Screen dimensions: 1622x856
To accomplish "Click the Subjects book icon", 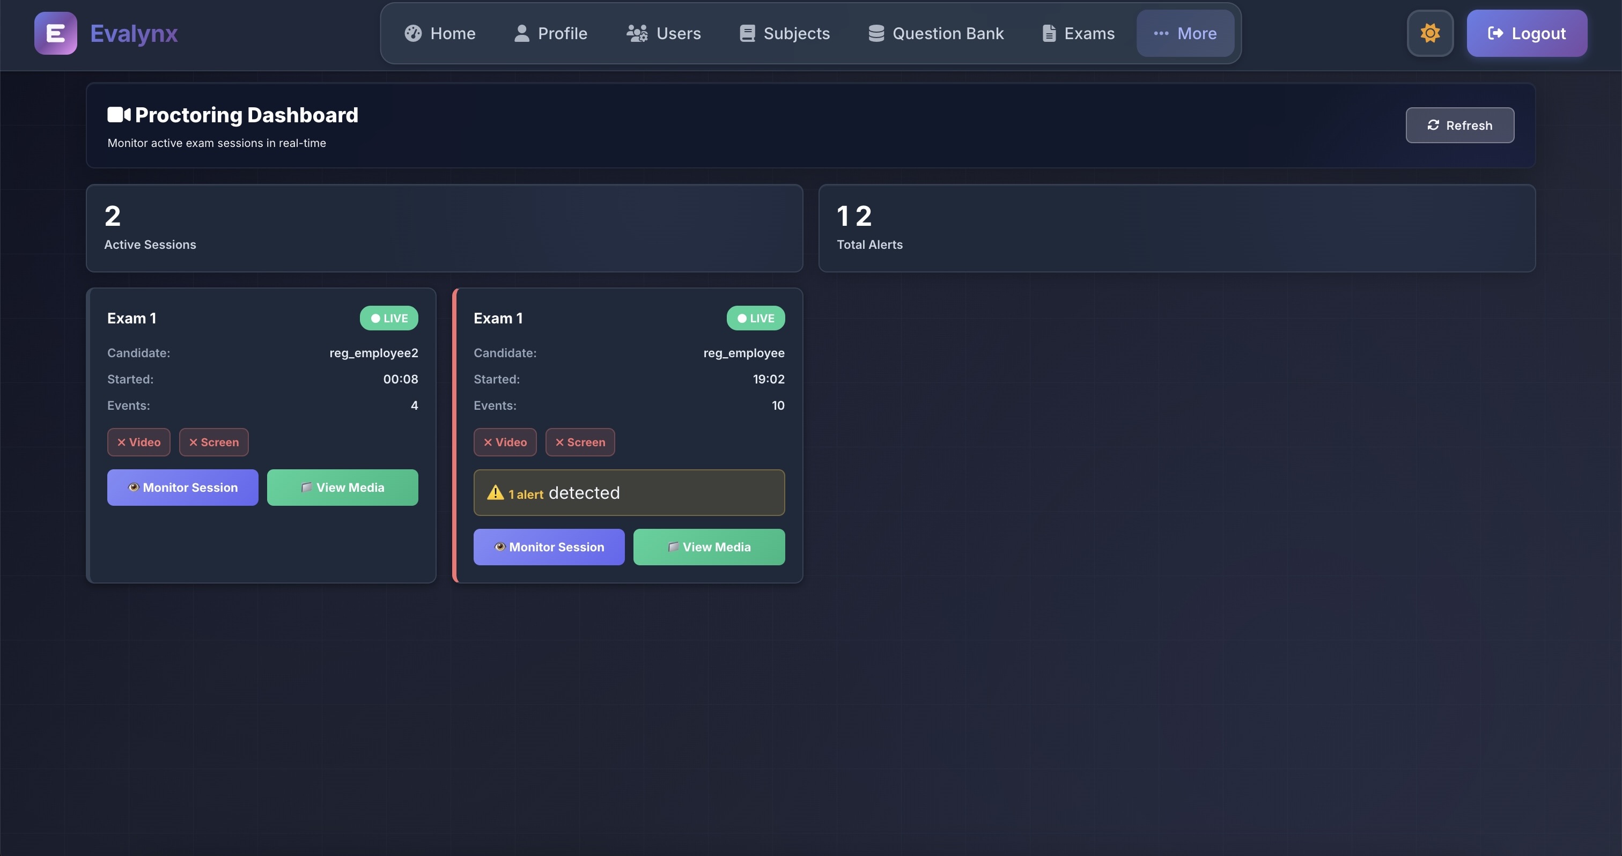I will tap(747, 33).
